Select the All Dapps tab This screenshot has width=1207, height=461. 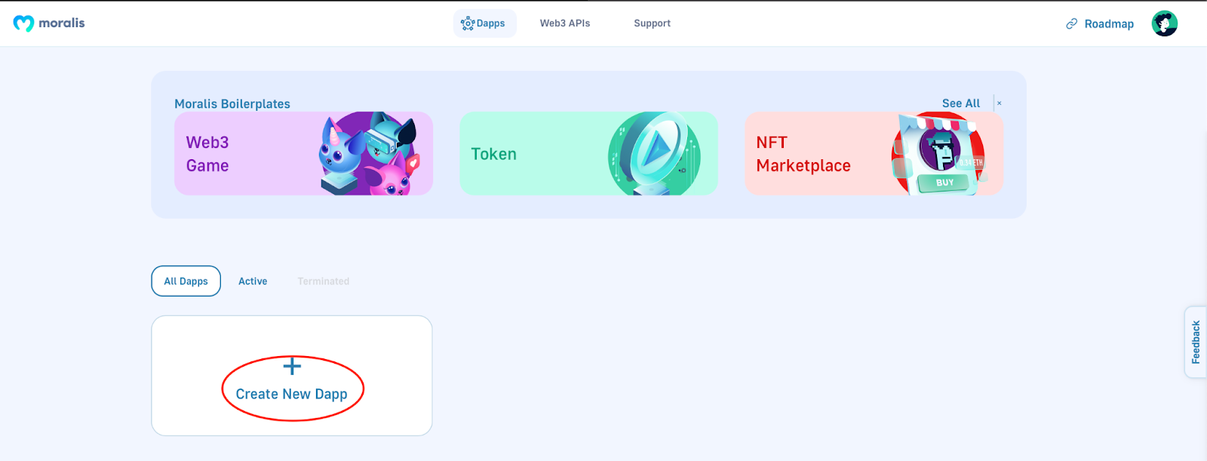pyautogui.click(x=186, y=281)
